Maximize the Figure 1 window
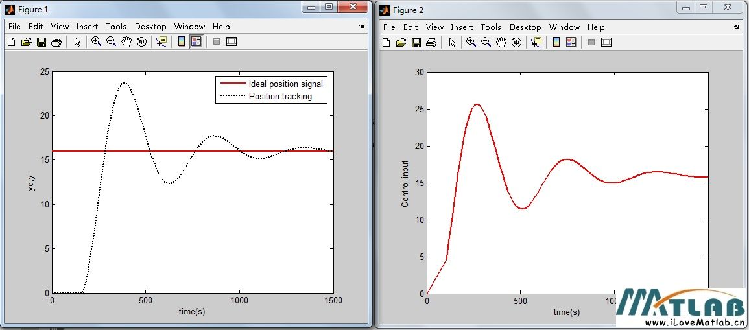The width and height of the screenshot is (749, 330). [x=329, y=6]
